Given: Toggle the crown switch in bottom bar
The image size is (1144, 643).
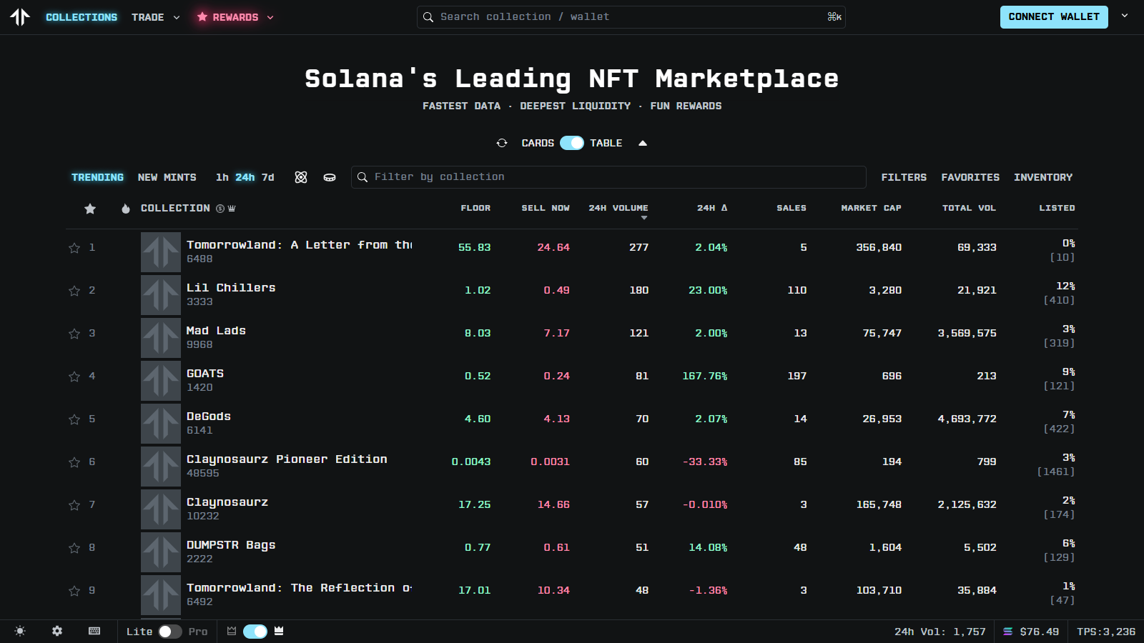Looking at the screenshot, I should [255, 632].
